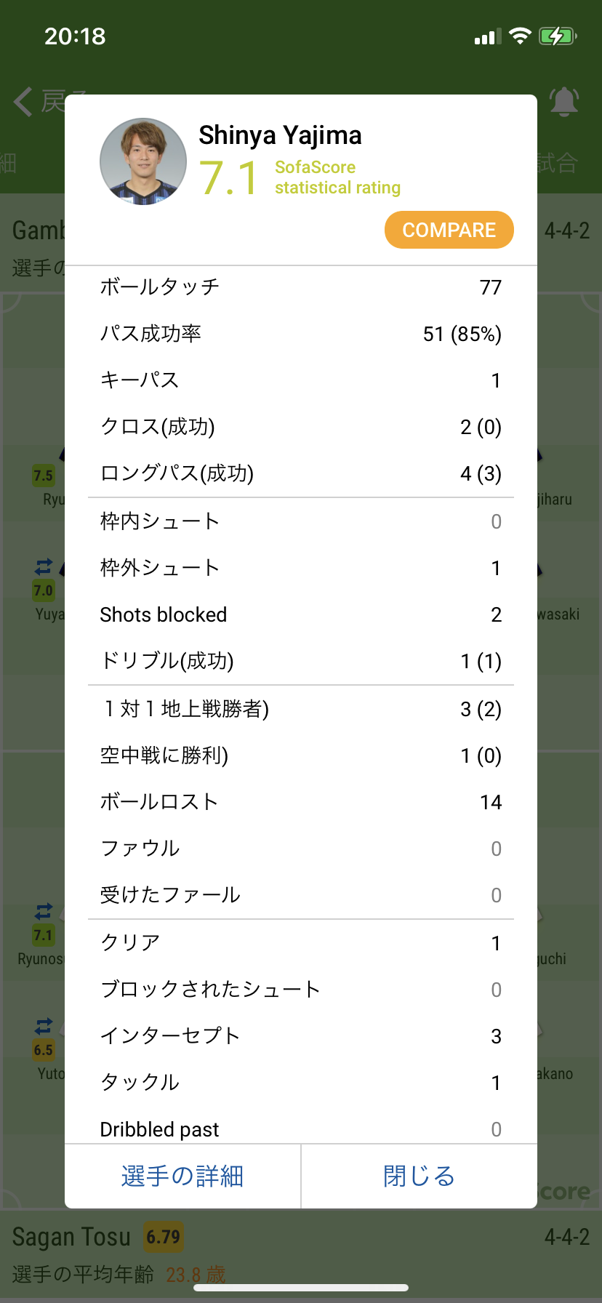Tap the 7.5 rating badge
The width and height of the screenshot is (602, 1303).
click(44, 476)
